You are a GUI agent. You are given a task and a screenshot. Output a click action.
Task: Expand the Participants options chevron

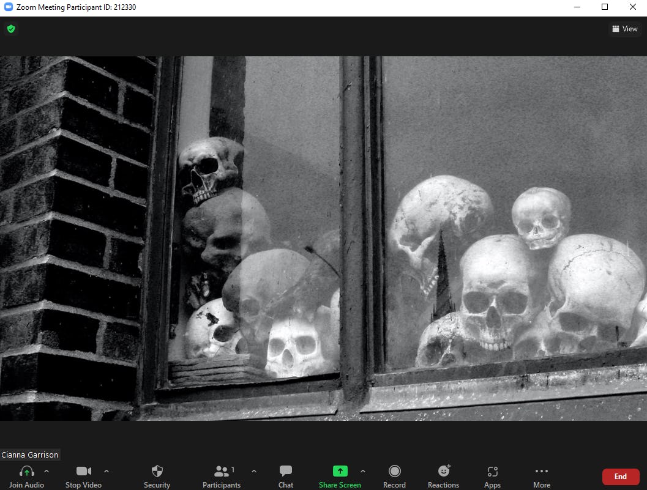tap(254, 472)
